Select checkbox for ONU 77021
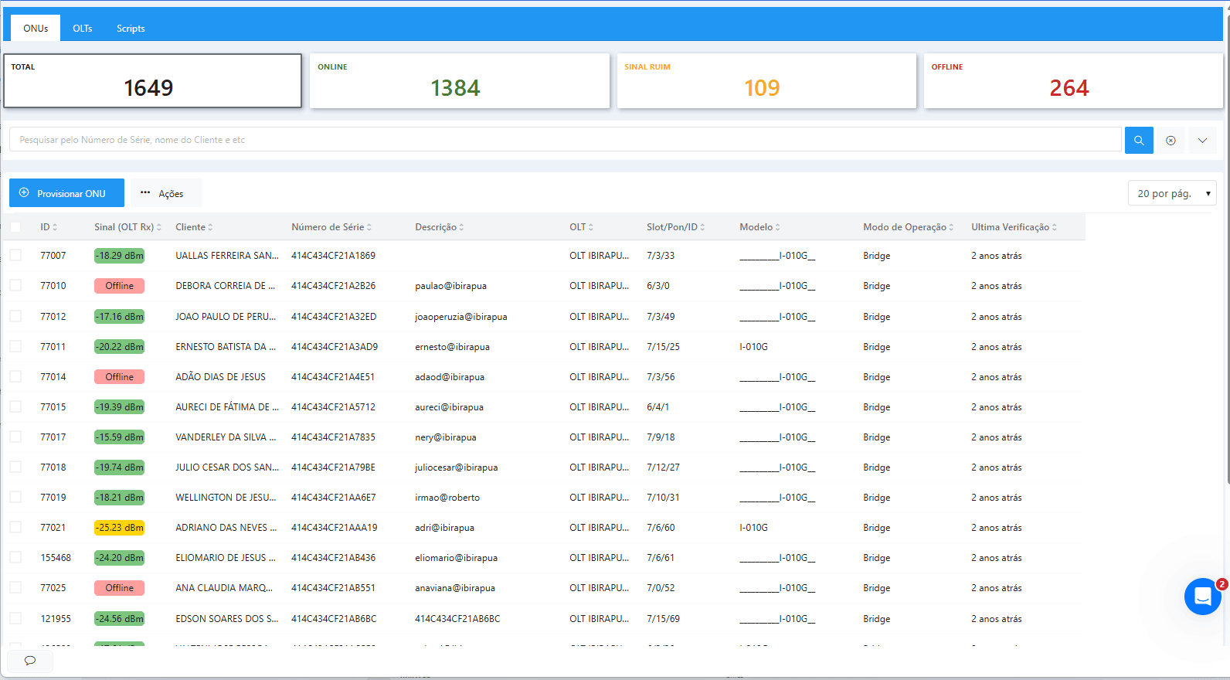Screen dimensions: 1230x680 point(15,528)
